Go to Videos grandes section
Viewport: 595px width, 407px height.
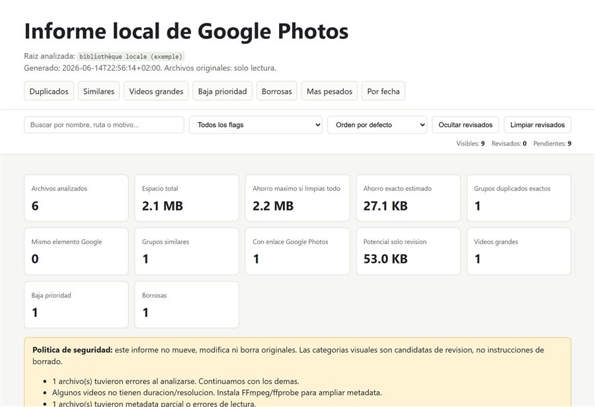click(156, 91)
